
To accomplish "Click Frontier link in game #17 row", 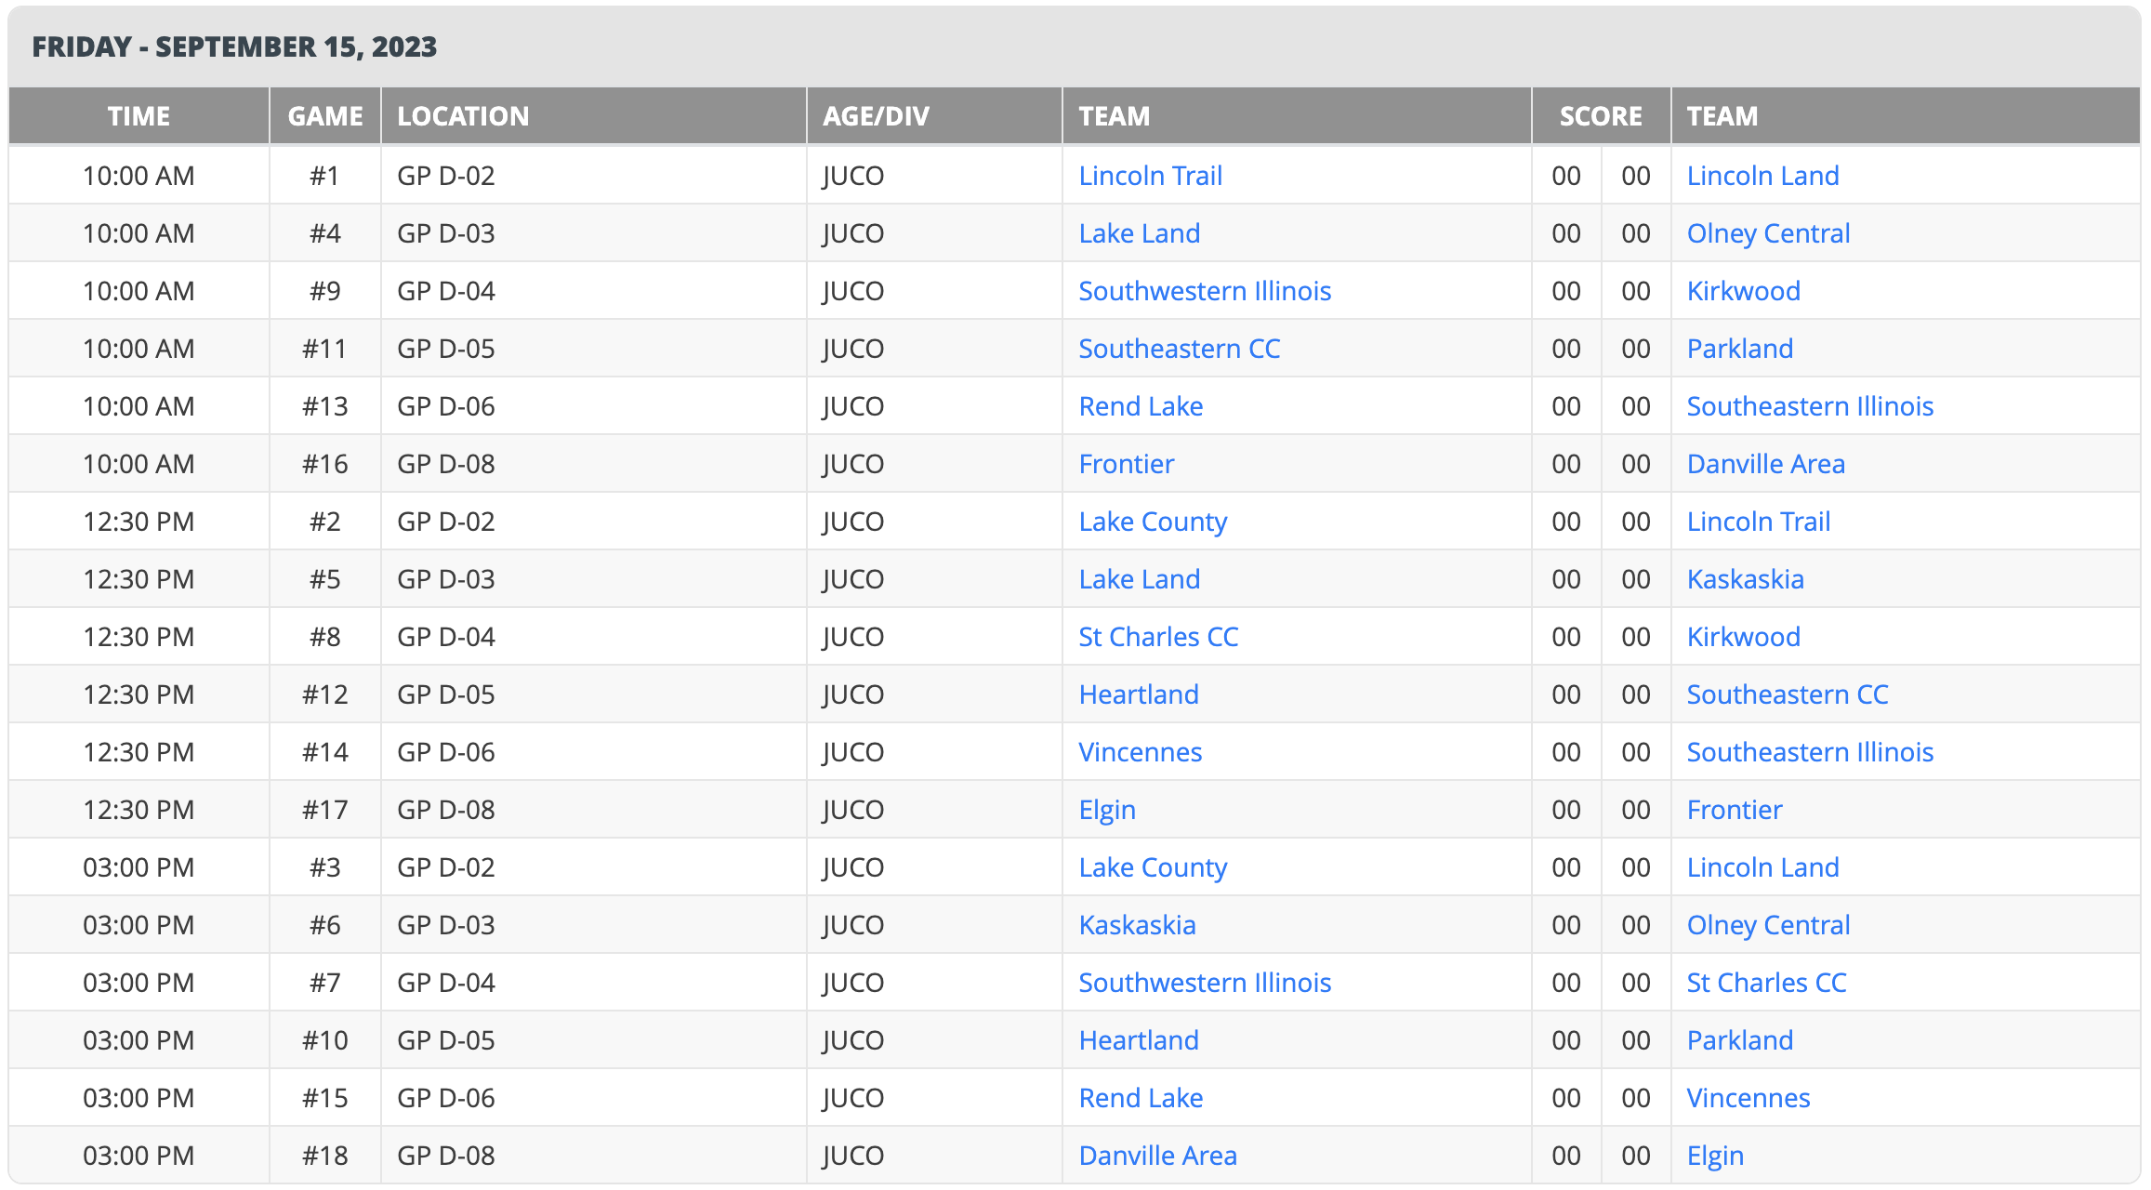I will click(1734, 810).
